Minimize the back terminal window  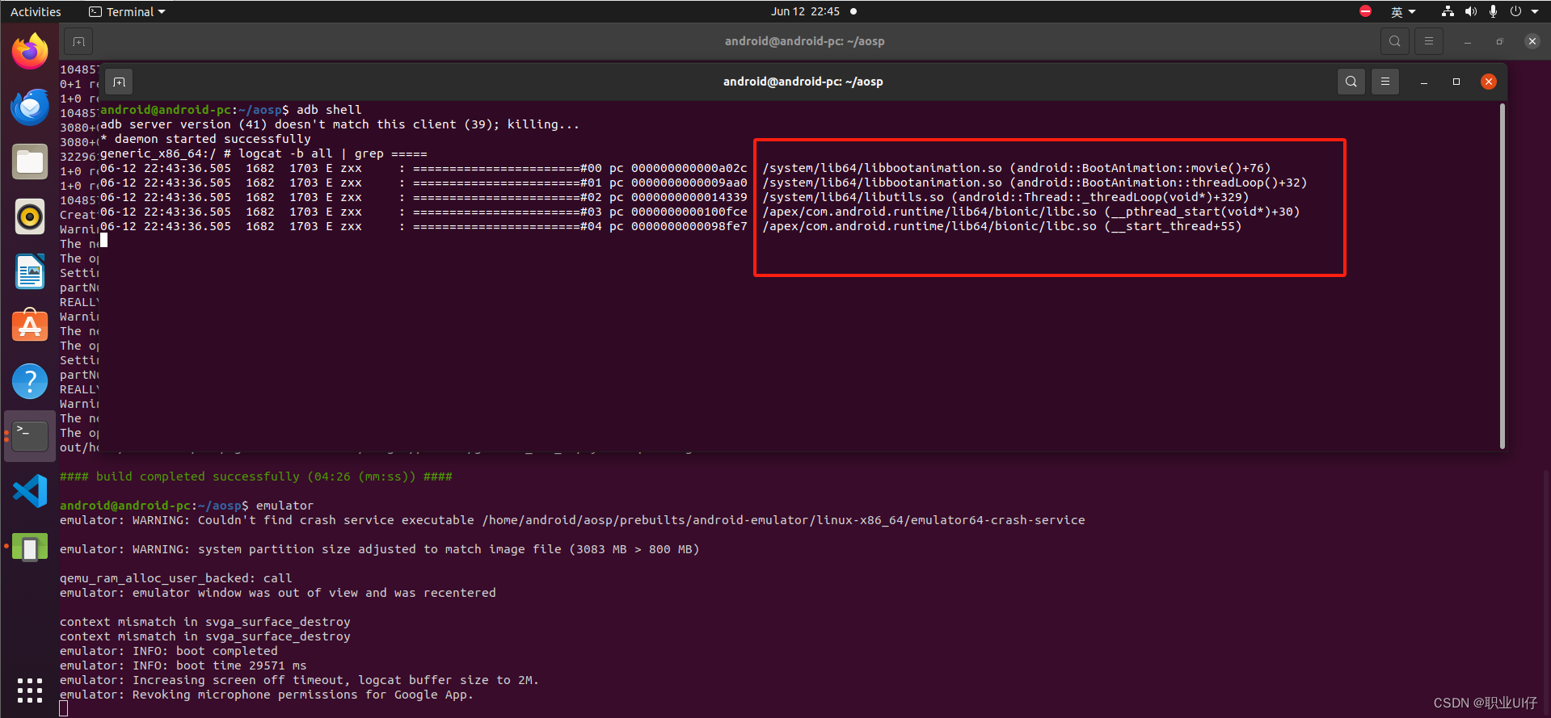click(1468, 41)
